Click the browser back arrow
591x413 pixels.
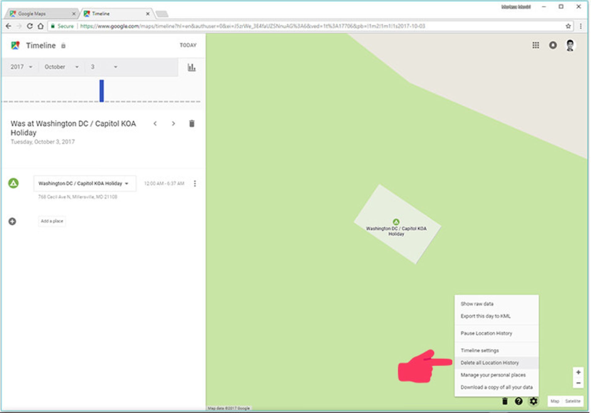(x=9, y=26)
